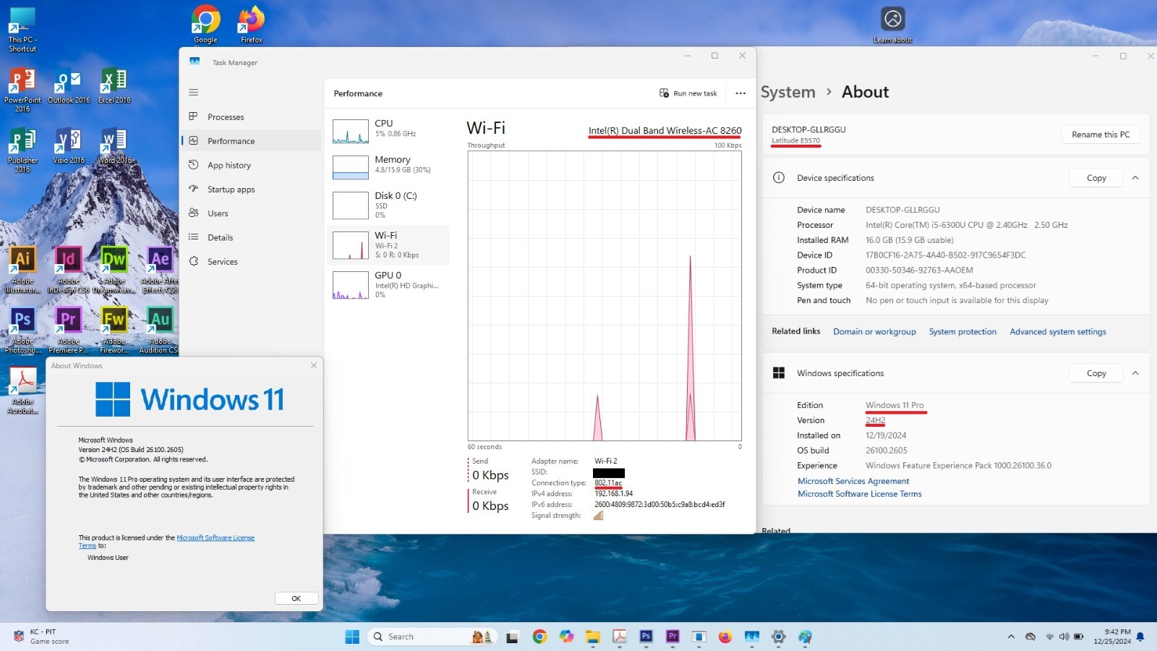Select the Memory performance entry
Image resolution: width=1157 pixels, height=651 pixels.
(388, 166)
